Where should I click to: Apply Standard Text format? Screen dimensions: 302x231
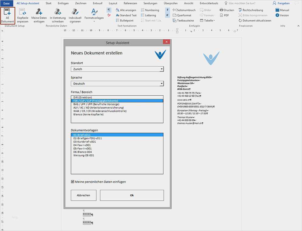[x=126, y=15]
